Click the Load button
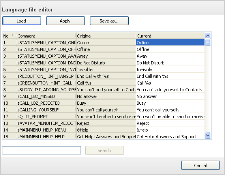Viewport: 225px width, 175px height. click(x=22, y=21)
